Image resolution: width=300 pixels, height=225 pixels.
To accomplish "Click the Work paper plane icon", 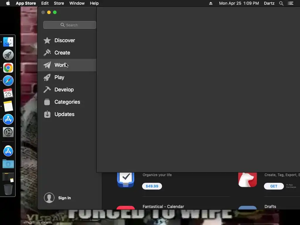I will (47, 65).
